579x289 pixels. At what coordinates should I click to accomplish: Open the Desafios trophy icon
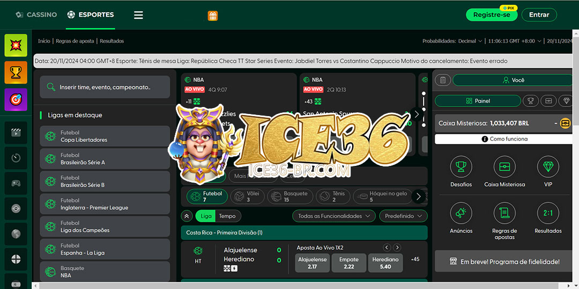[x=461, y=166]
